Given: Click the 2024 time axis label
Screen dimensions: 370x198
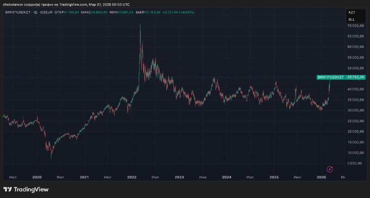Looking at the screenshot, I should point(227,177).
